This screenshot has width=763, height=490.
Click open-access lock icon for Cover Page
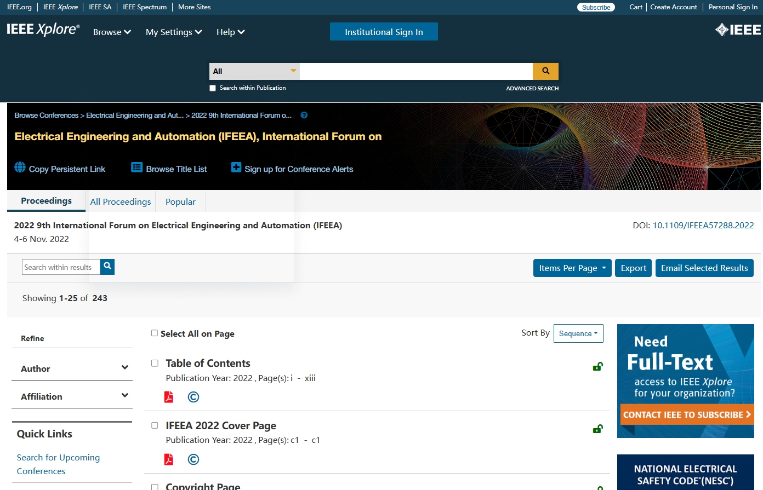coord(598,429)
